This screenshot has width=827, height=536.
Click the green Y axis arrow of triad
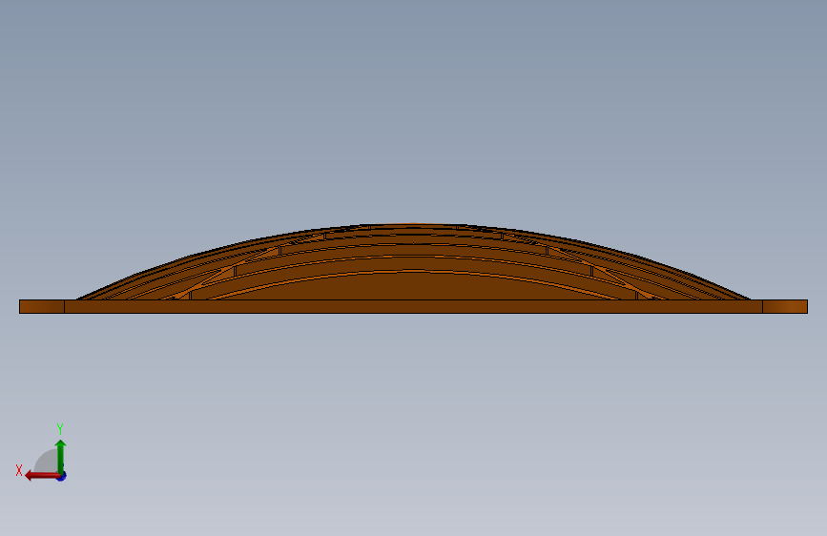coord(61,457)
